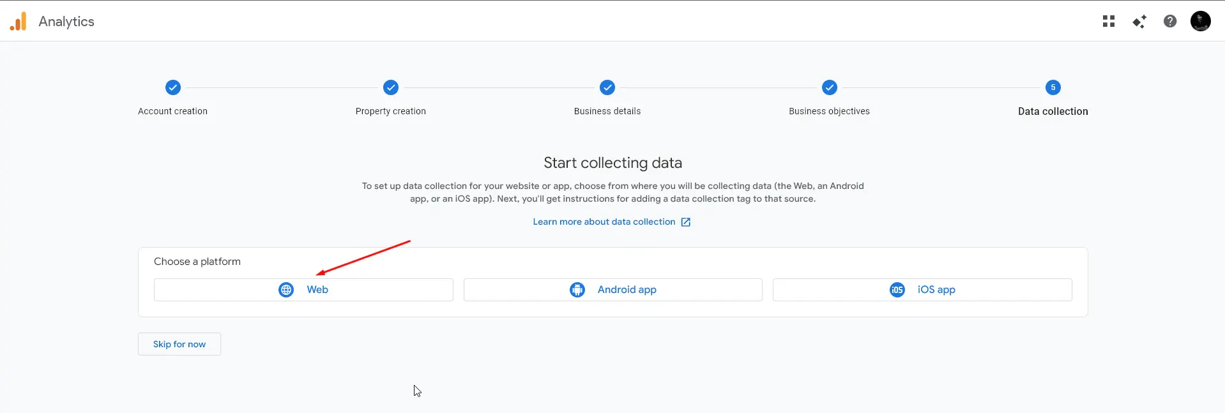Click the Business details step checkmark
The width and height of the screenshot is (1225, 413).
(607, 87)
